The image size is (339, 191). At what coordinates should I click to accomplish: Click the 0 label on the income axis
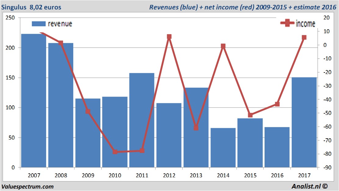(x=325, y=45)
